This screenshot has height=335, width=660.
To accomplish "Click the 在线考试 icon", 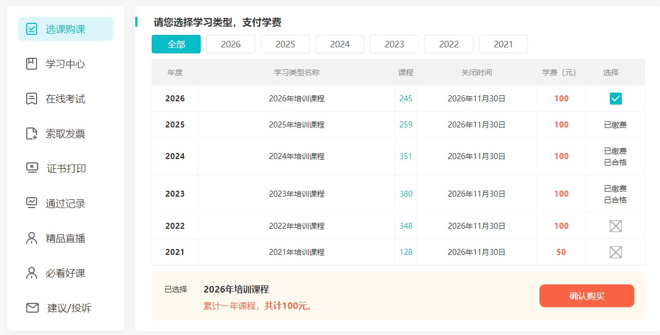I will point(32,99).
